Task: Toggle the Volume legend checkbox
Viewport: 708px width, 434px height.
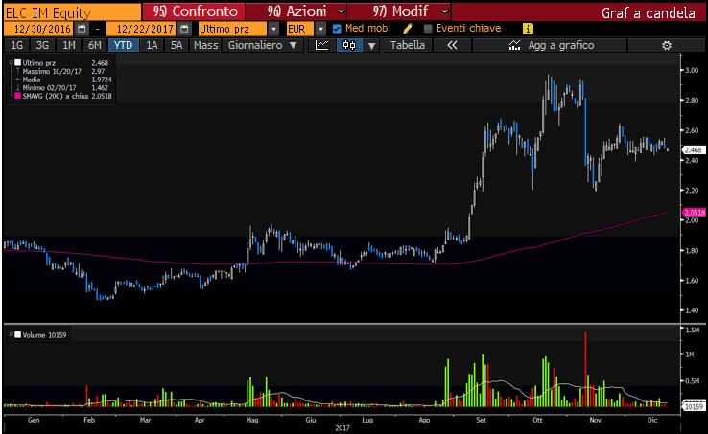Action: tap(17, 334)
